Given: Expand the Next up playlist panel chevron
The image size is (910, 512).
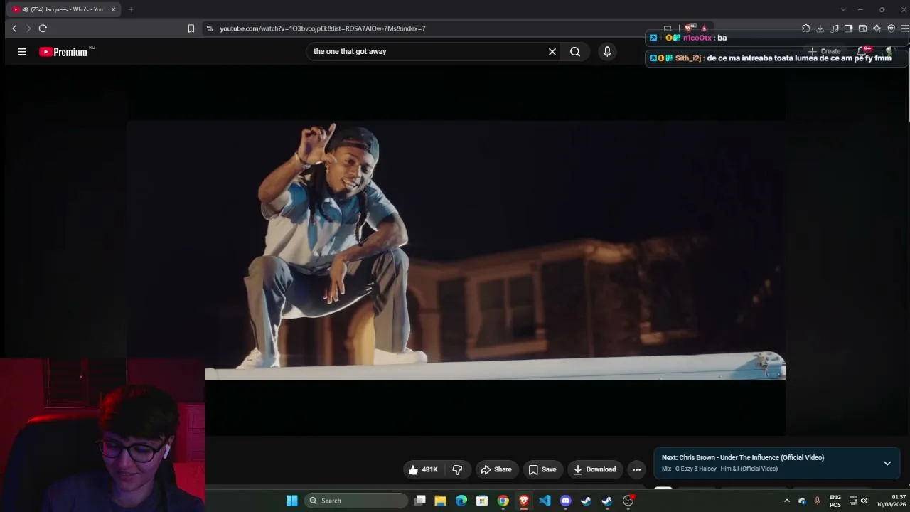Looking at the screenshot, I should click(x=887, y=463).
